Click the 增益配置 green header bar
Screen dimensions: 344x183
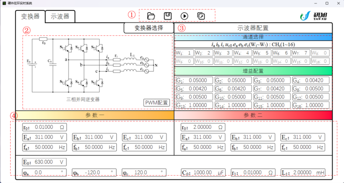point(253,71)
